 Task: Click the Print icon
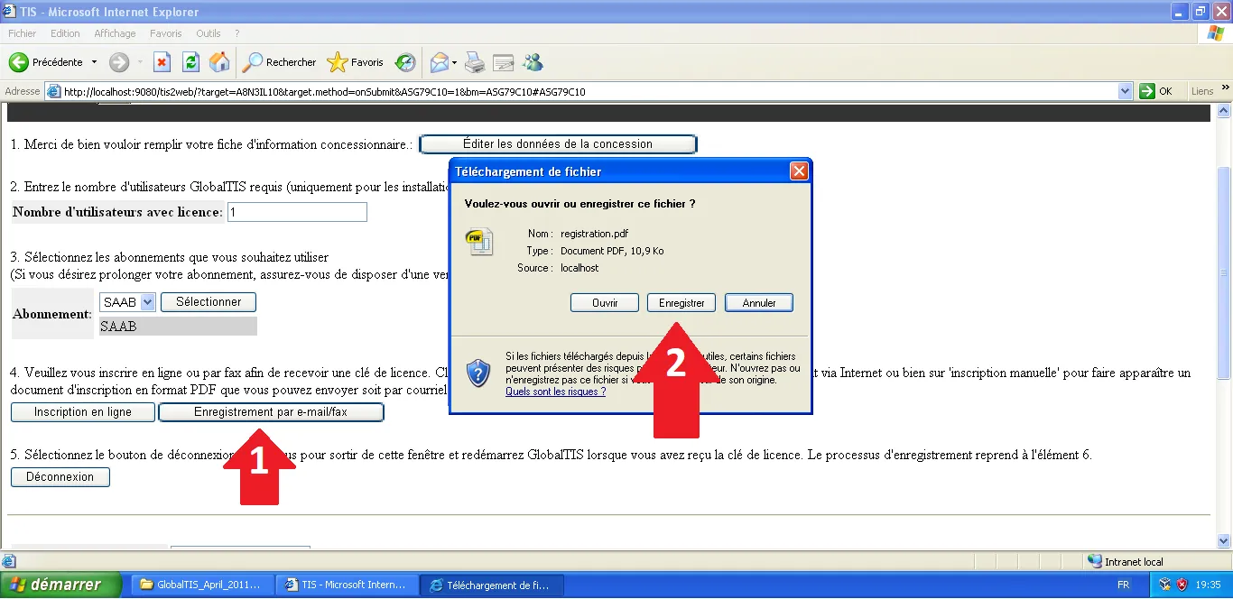(x=474, y=62)
